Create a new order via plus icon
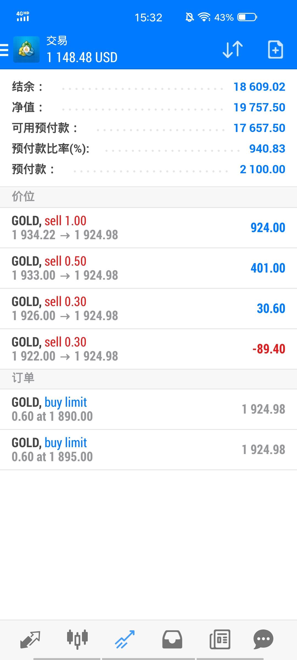297x660 pixels. pyautogui.click(x=275, y=50)
